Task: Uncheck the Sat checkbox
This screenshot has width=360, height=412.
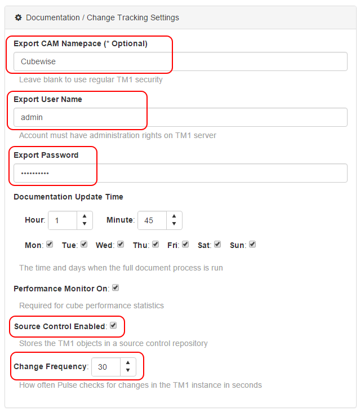Action: 217,244
